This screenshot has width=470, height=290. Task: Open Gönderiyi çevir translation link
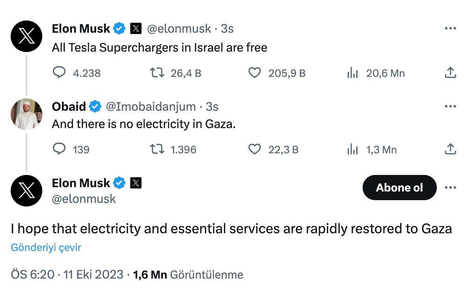(x=45, y=247)
